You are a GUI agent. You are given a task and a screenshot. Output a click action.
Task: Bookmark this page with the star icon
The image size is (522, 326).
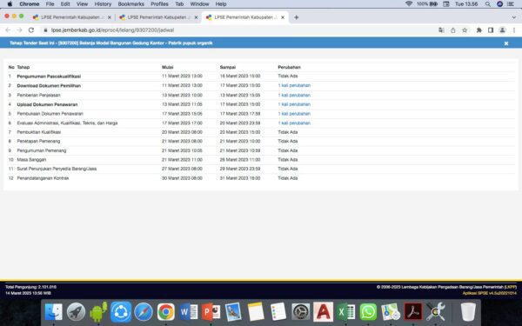465,30
